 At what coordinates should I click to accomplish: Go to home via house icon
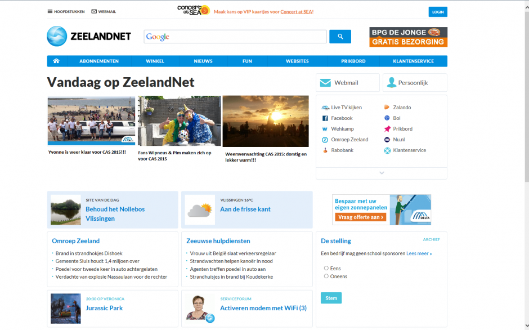pyautogui.click(x=56, y=61)
